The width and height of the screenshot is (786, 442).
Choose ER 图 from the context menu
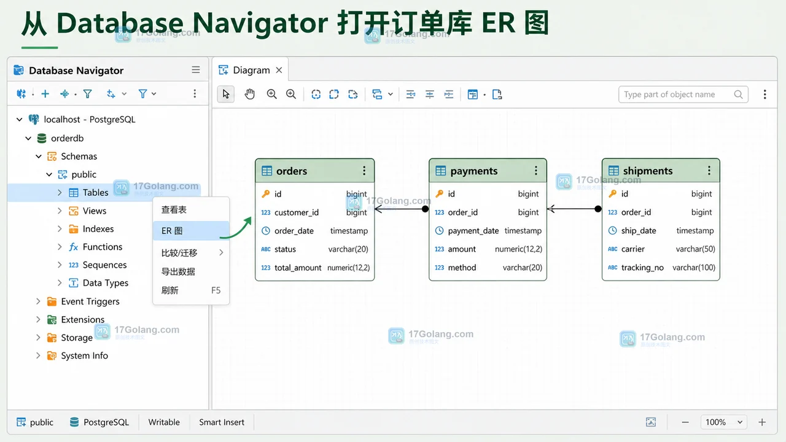pos(191,231)
